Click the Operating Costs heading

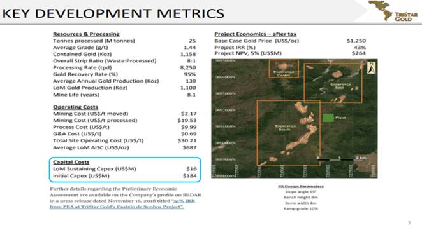coord(75,107)
